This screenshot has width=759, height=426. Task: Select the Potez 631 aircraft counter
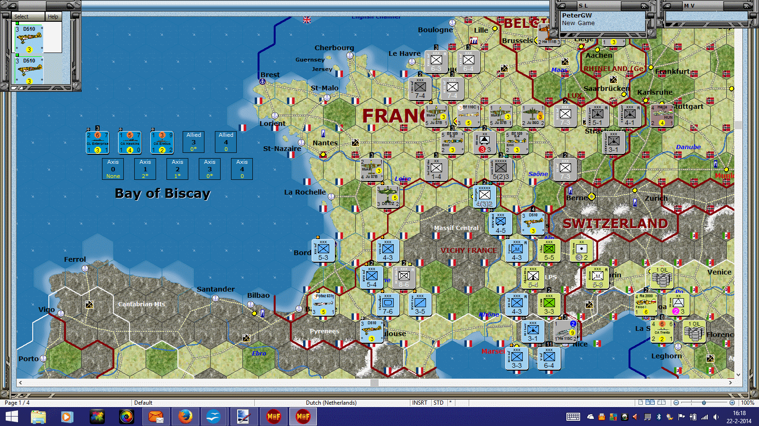(x=323, y=304)
